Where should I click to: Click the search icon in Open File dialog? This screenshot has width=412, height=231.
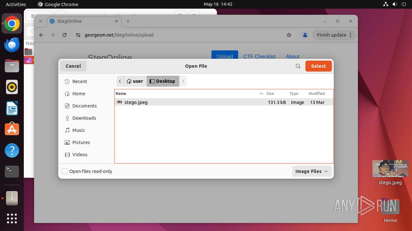[298, 66]
